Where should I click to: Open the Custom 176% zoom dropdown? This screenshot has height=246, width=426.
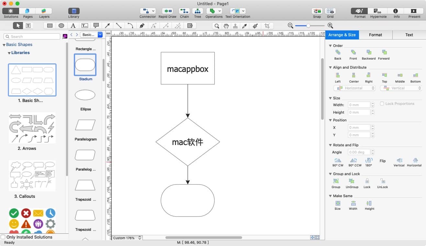pyautogui.click(x=127, y=238)
